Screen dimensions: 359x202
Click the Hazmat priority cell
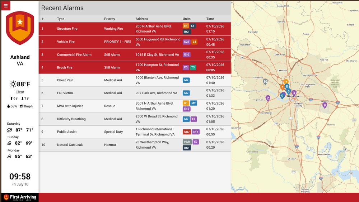click(x=110, y=145)
